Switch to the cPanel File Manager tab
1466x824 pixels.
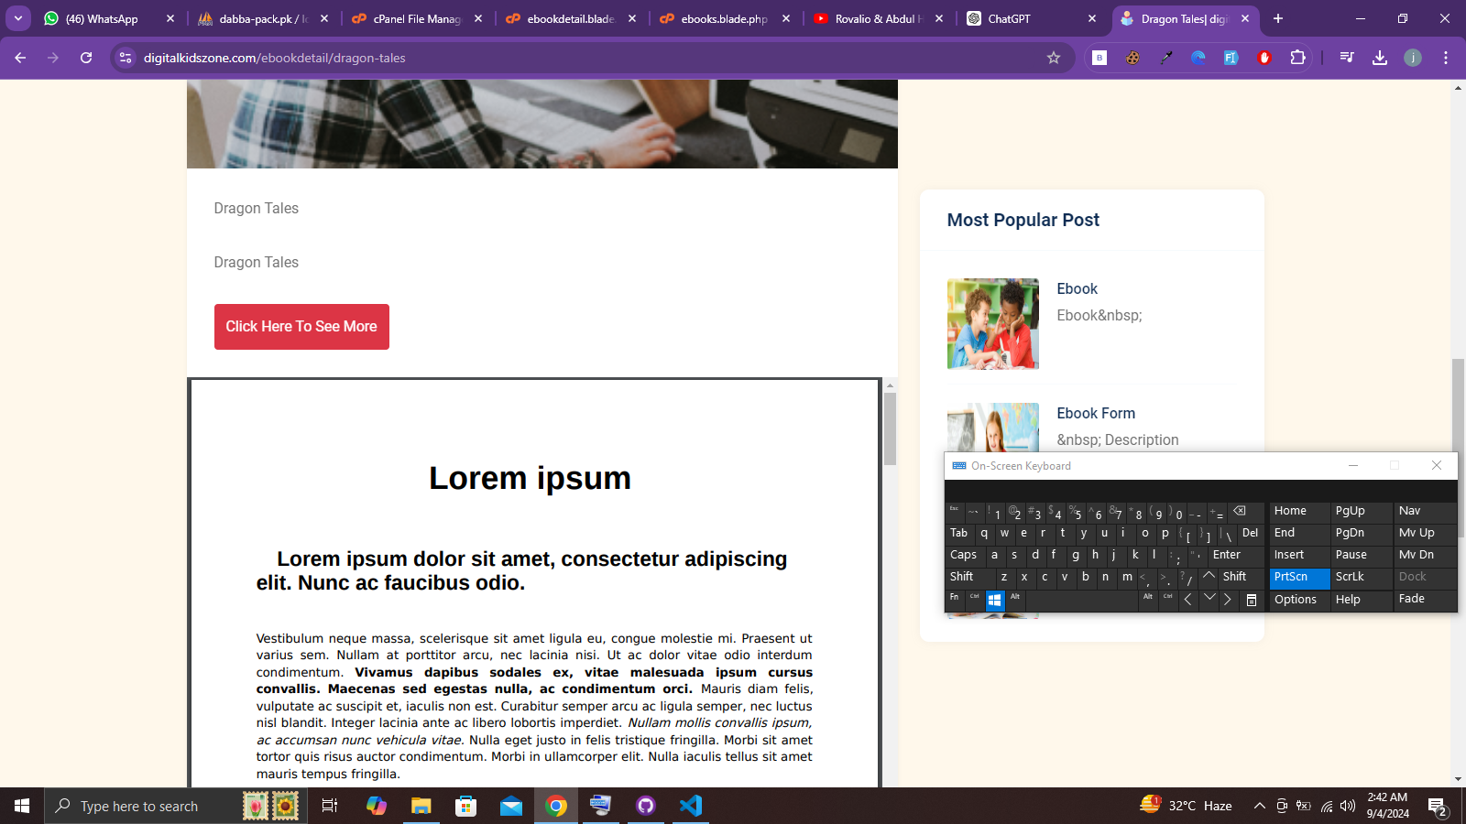[417, 18]
